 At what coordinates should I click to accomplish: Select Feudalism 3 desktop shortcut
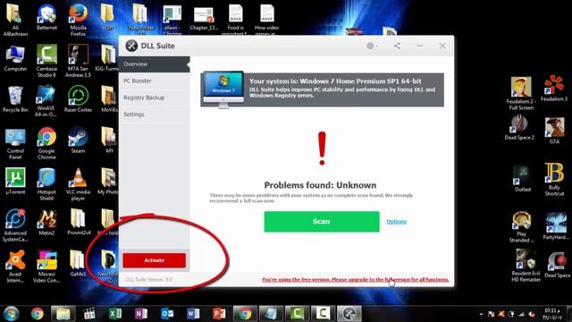554,88
